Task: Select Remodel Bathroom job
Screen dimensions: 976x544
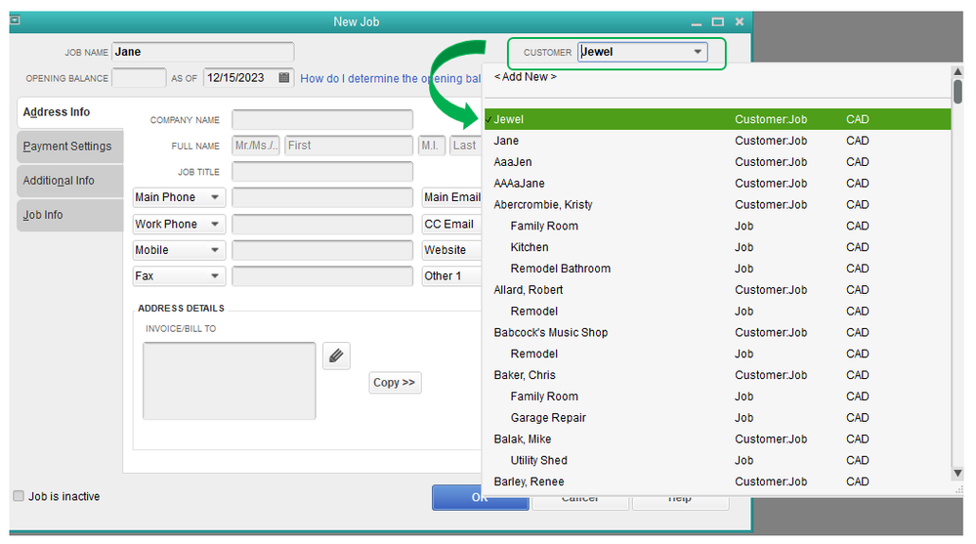Action: tap(718, 269)
